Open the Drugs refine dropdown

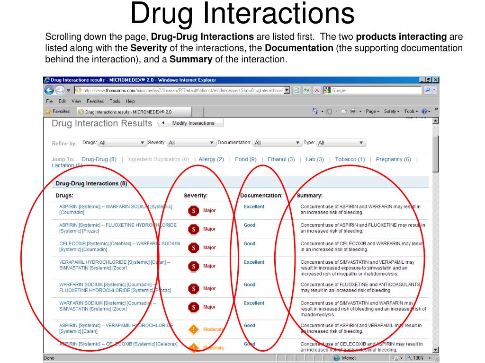tap(122, 143)
